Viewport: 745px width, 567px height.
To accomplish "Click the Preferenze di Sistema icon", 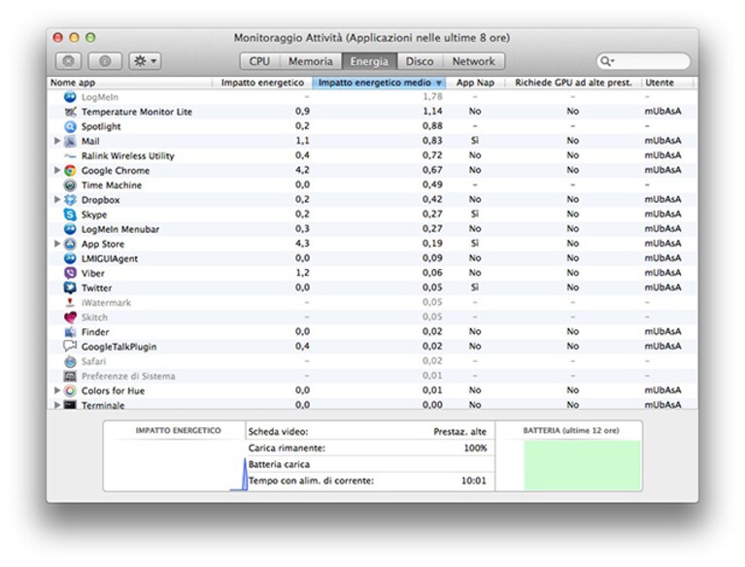I will (x=70, y=376).
